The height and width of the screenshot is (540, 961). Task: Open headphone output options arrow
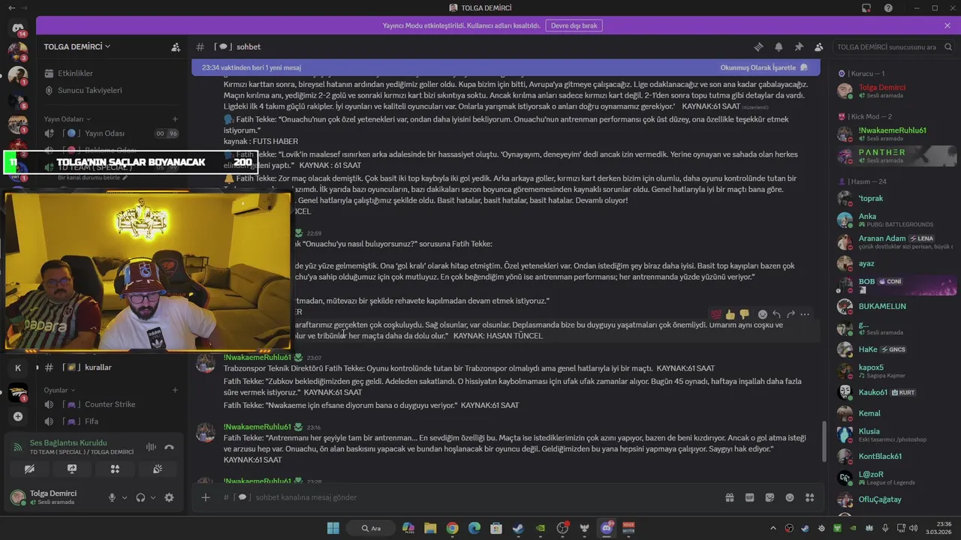pos(153,497)
